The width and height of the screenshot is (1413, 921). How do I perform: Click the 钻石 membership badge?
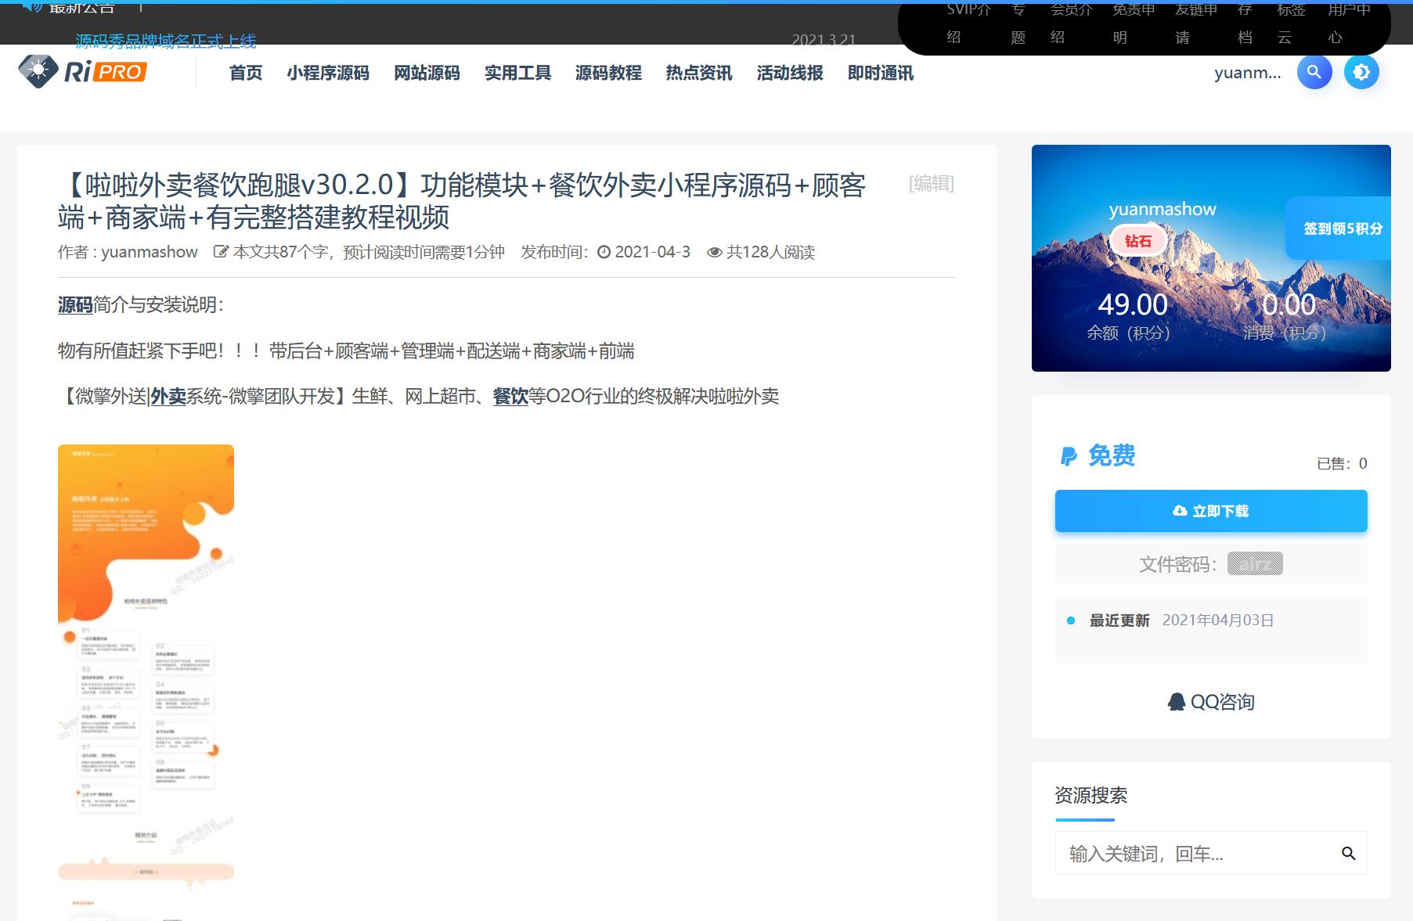pyautogui.click(x=1138, y=241)
